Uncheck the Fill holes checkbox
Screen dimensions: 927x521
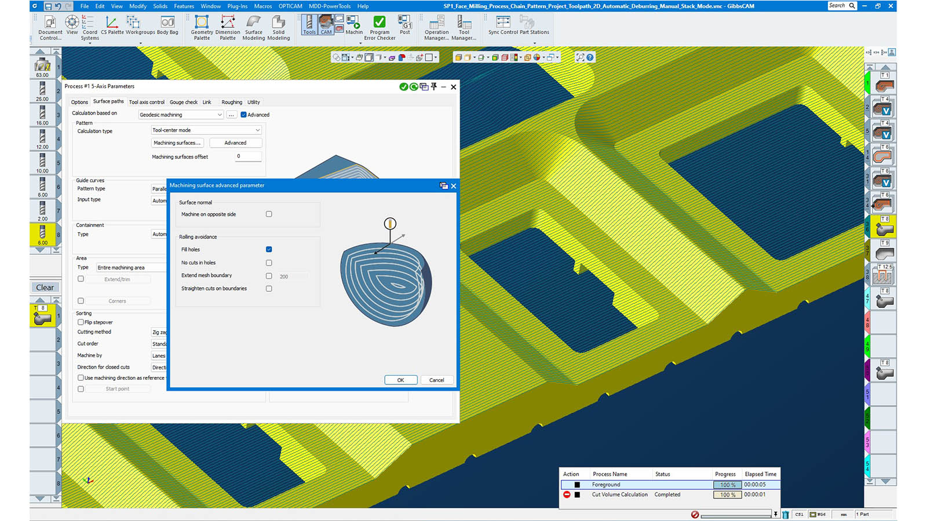(x=269, y=250)
